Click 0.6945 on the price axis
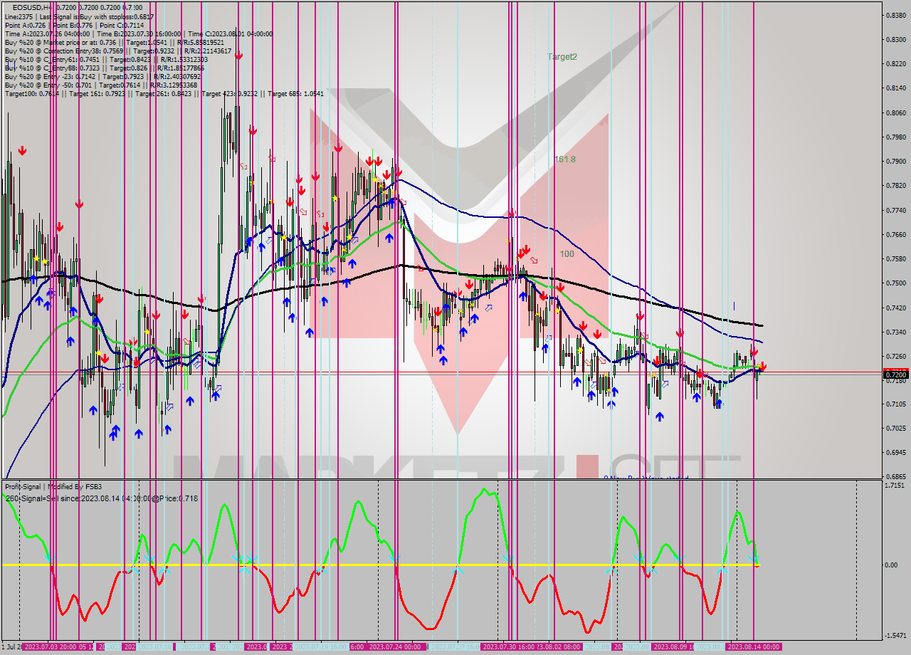The image size is (911, 655). pyautogui.click(x=895, y=452)
